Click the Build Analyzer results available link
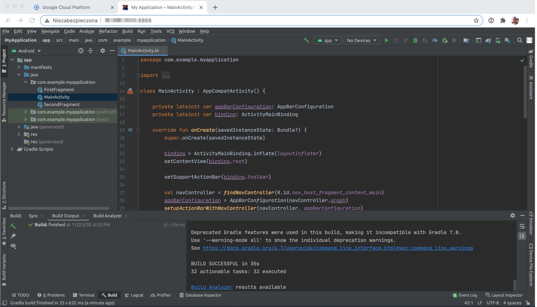 click(211, 287)
